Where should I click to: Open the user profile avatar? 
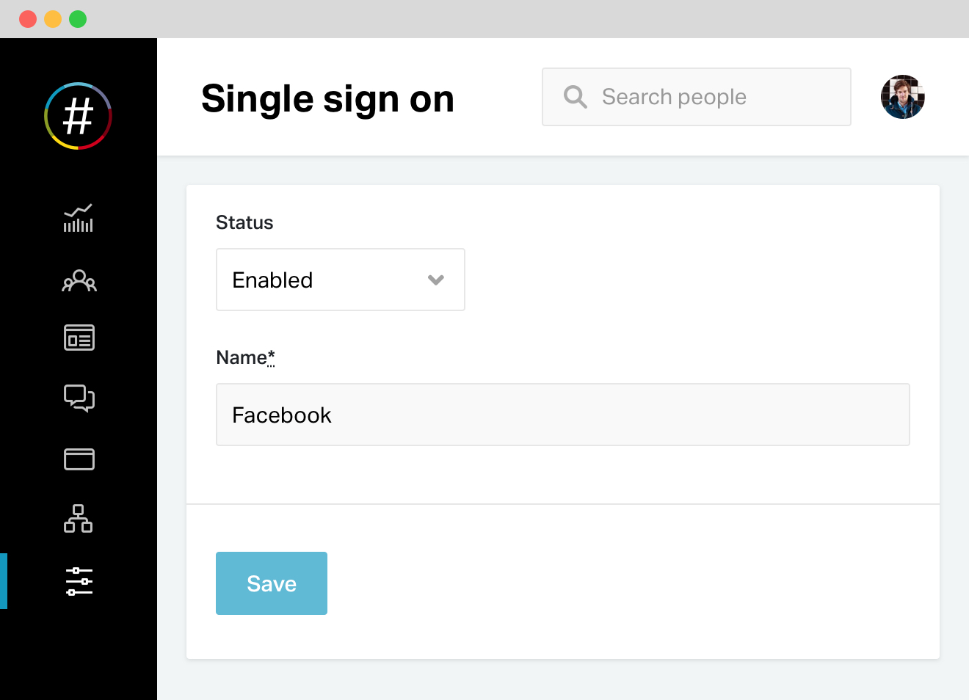(903, 97)
